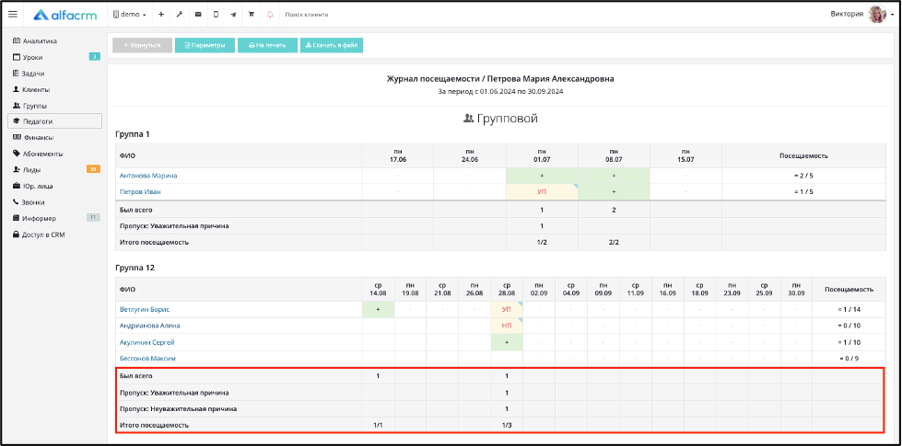The height and width of the screenshot is (446, 902).
Task: Open the Ветлугин Борис student link
Action: coord(145,309)
